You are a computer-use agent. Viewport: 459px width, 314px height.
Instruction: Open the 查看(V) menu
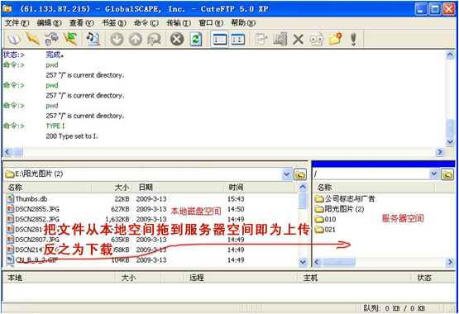coord(81,23)
